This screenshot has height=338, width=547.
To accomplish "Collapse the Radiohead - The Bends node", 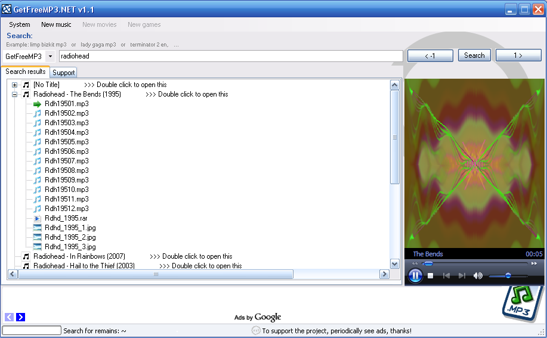I will pyautogui.click(x=14, y=94).
